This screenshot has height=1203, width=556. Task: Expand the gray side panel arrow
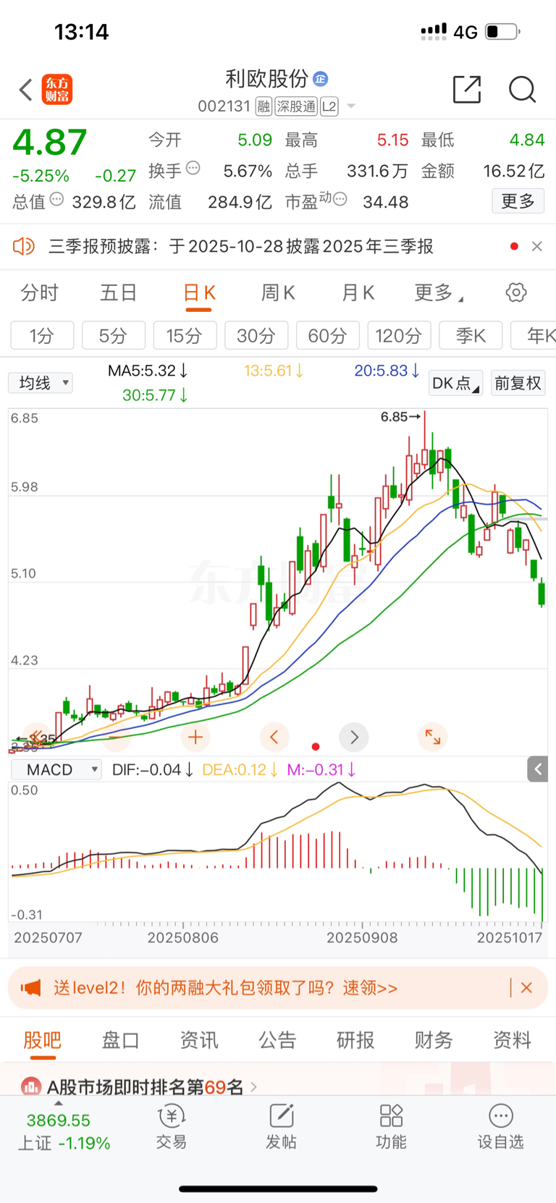pos(537,769)
